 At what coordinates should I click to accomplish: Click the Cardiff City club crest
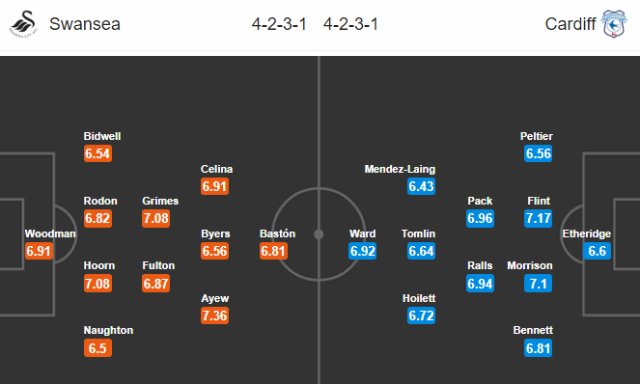click(614, 24)
